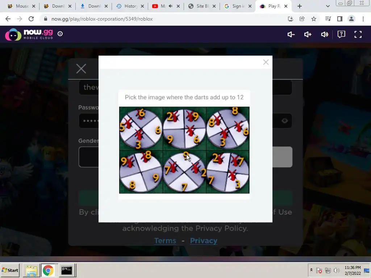Screen dimensions: 371x278
Task: Open a new browser tab
Action: (x=300, y=7)
